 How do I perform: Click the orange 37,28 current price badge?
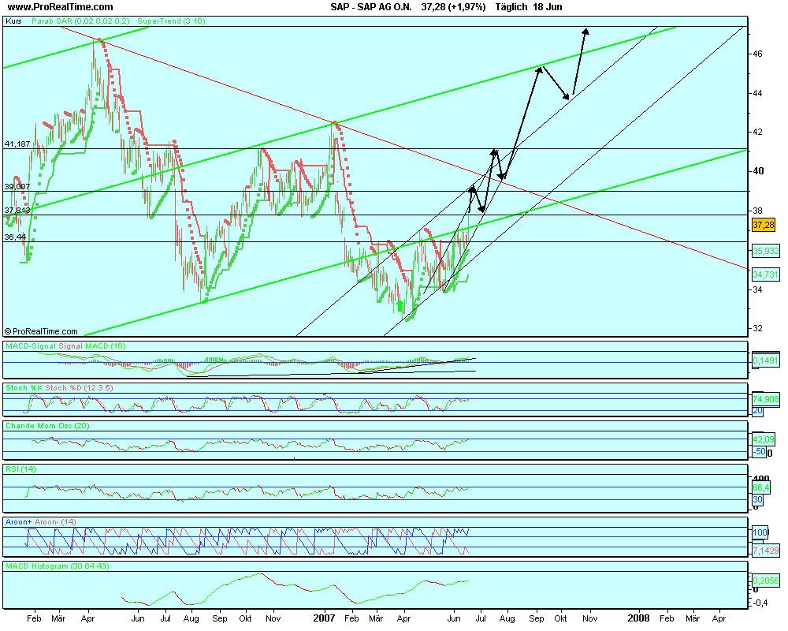click(764, 225)
